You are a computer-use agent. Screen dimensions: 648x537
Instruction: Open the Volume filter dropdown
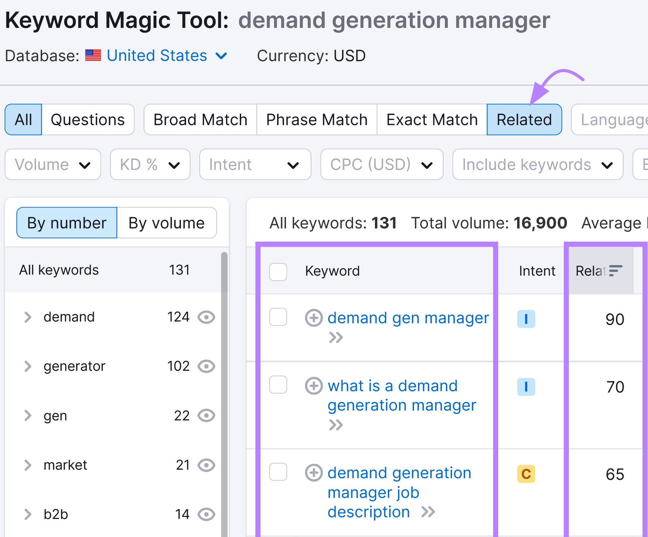53,165
